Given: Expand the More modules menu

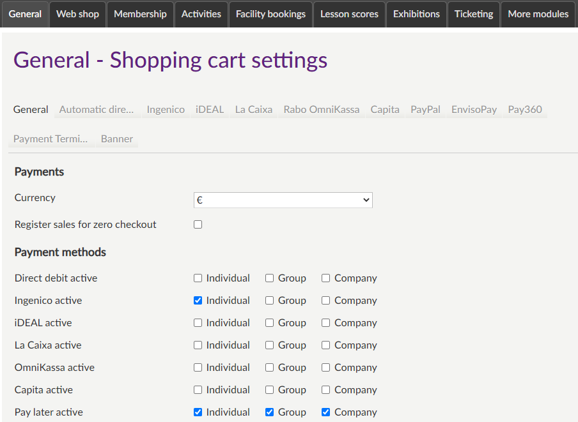Looking at the screenshot, I should click(x=538, y=14).
